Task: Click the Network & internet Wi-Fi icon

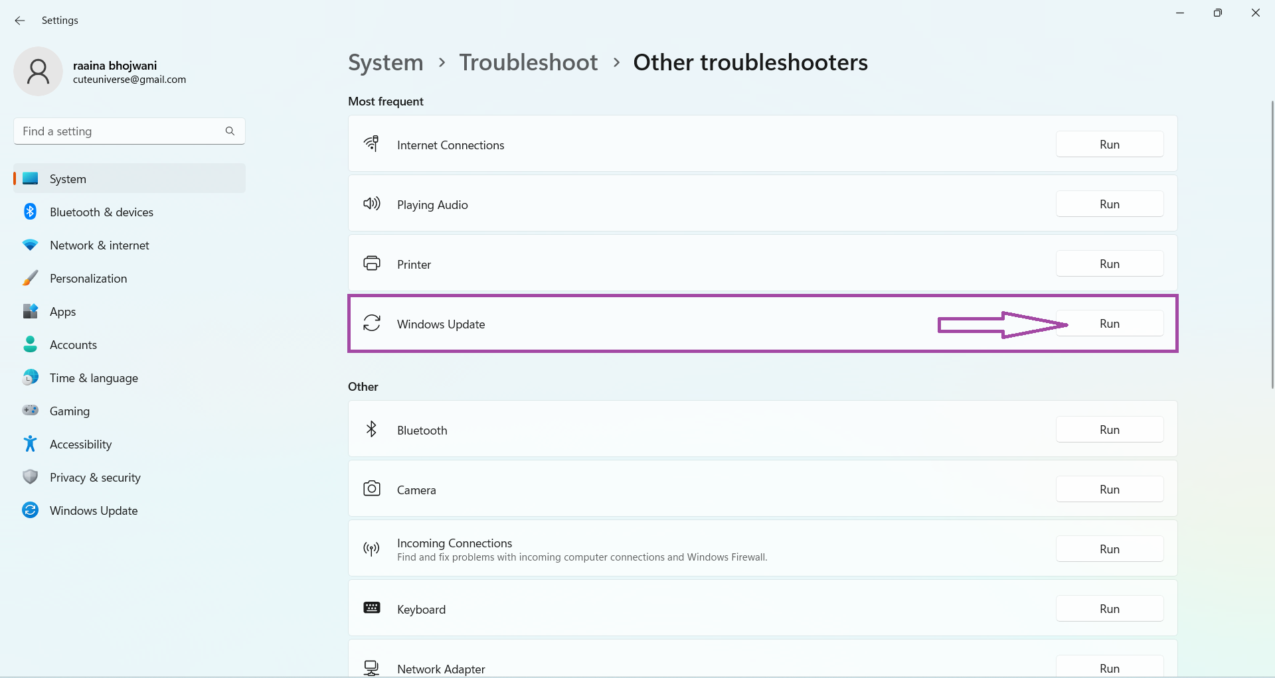Action: point(30,245)
